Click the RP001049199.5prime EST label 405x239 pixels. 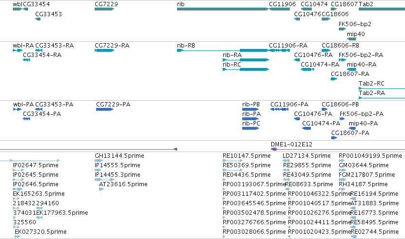[370, 156]
